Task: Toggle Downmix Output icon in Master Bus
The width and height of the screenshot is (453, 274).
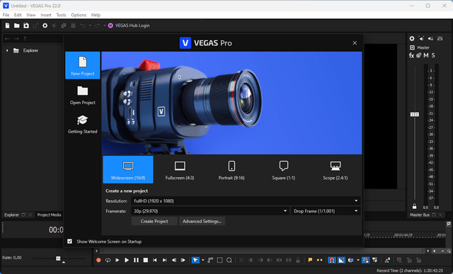Action: tap(422, 38)
